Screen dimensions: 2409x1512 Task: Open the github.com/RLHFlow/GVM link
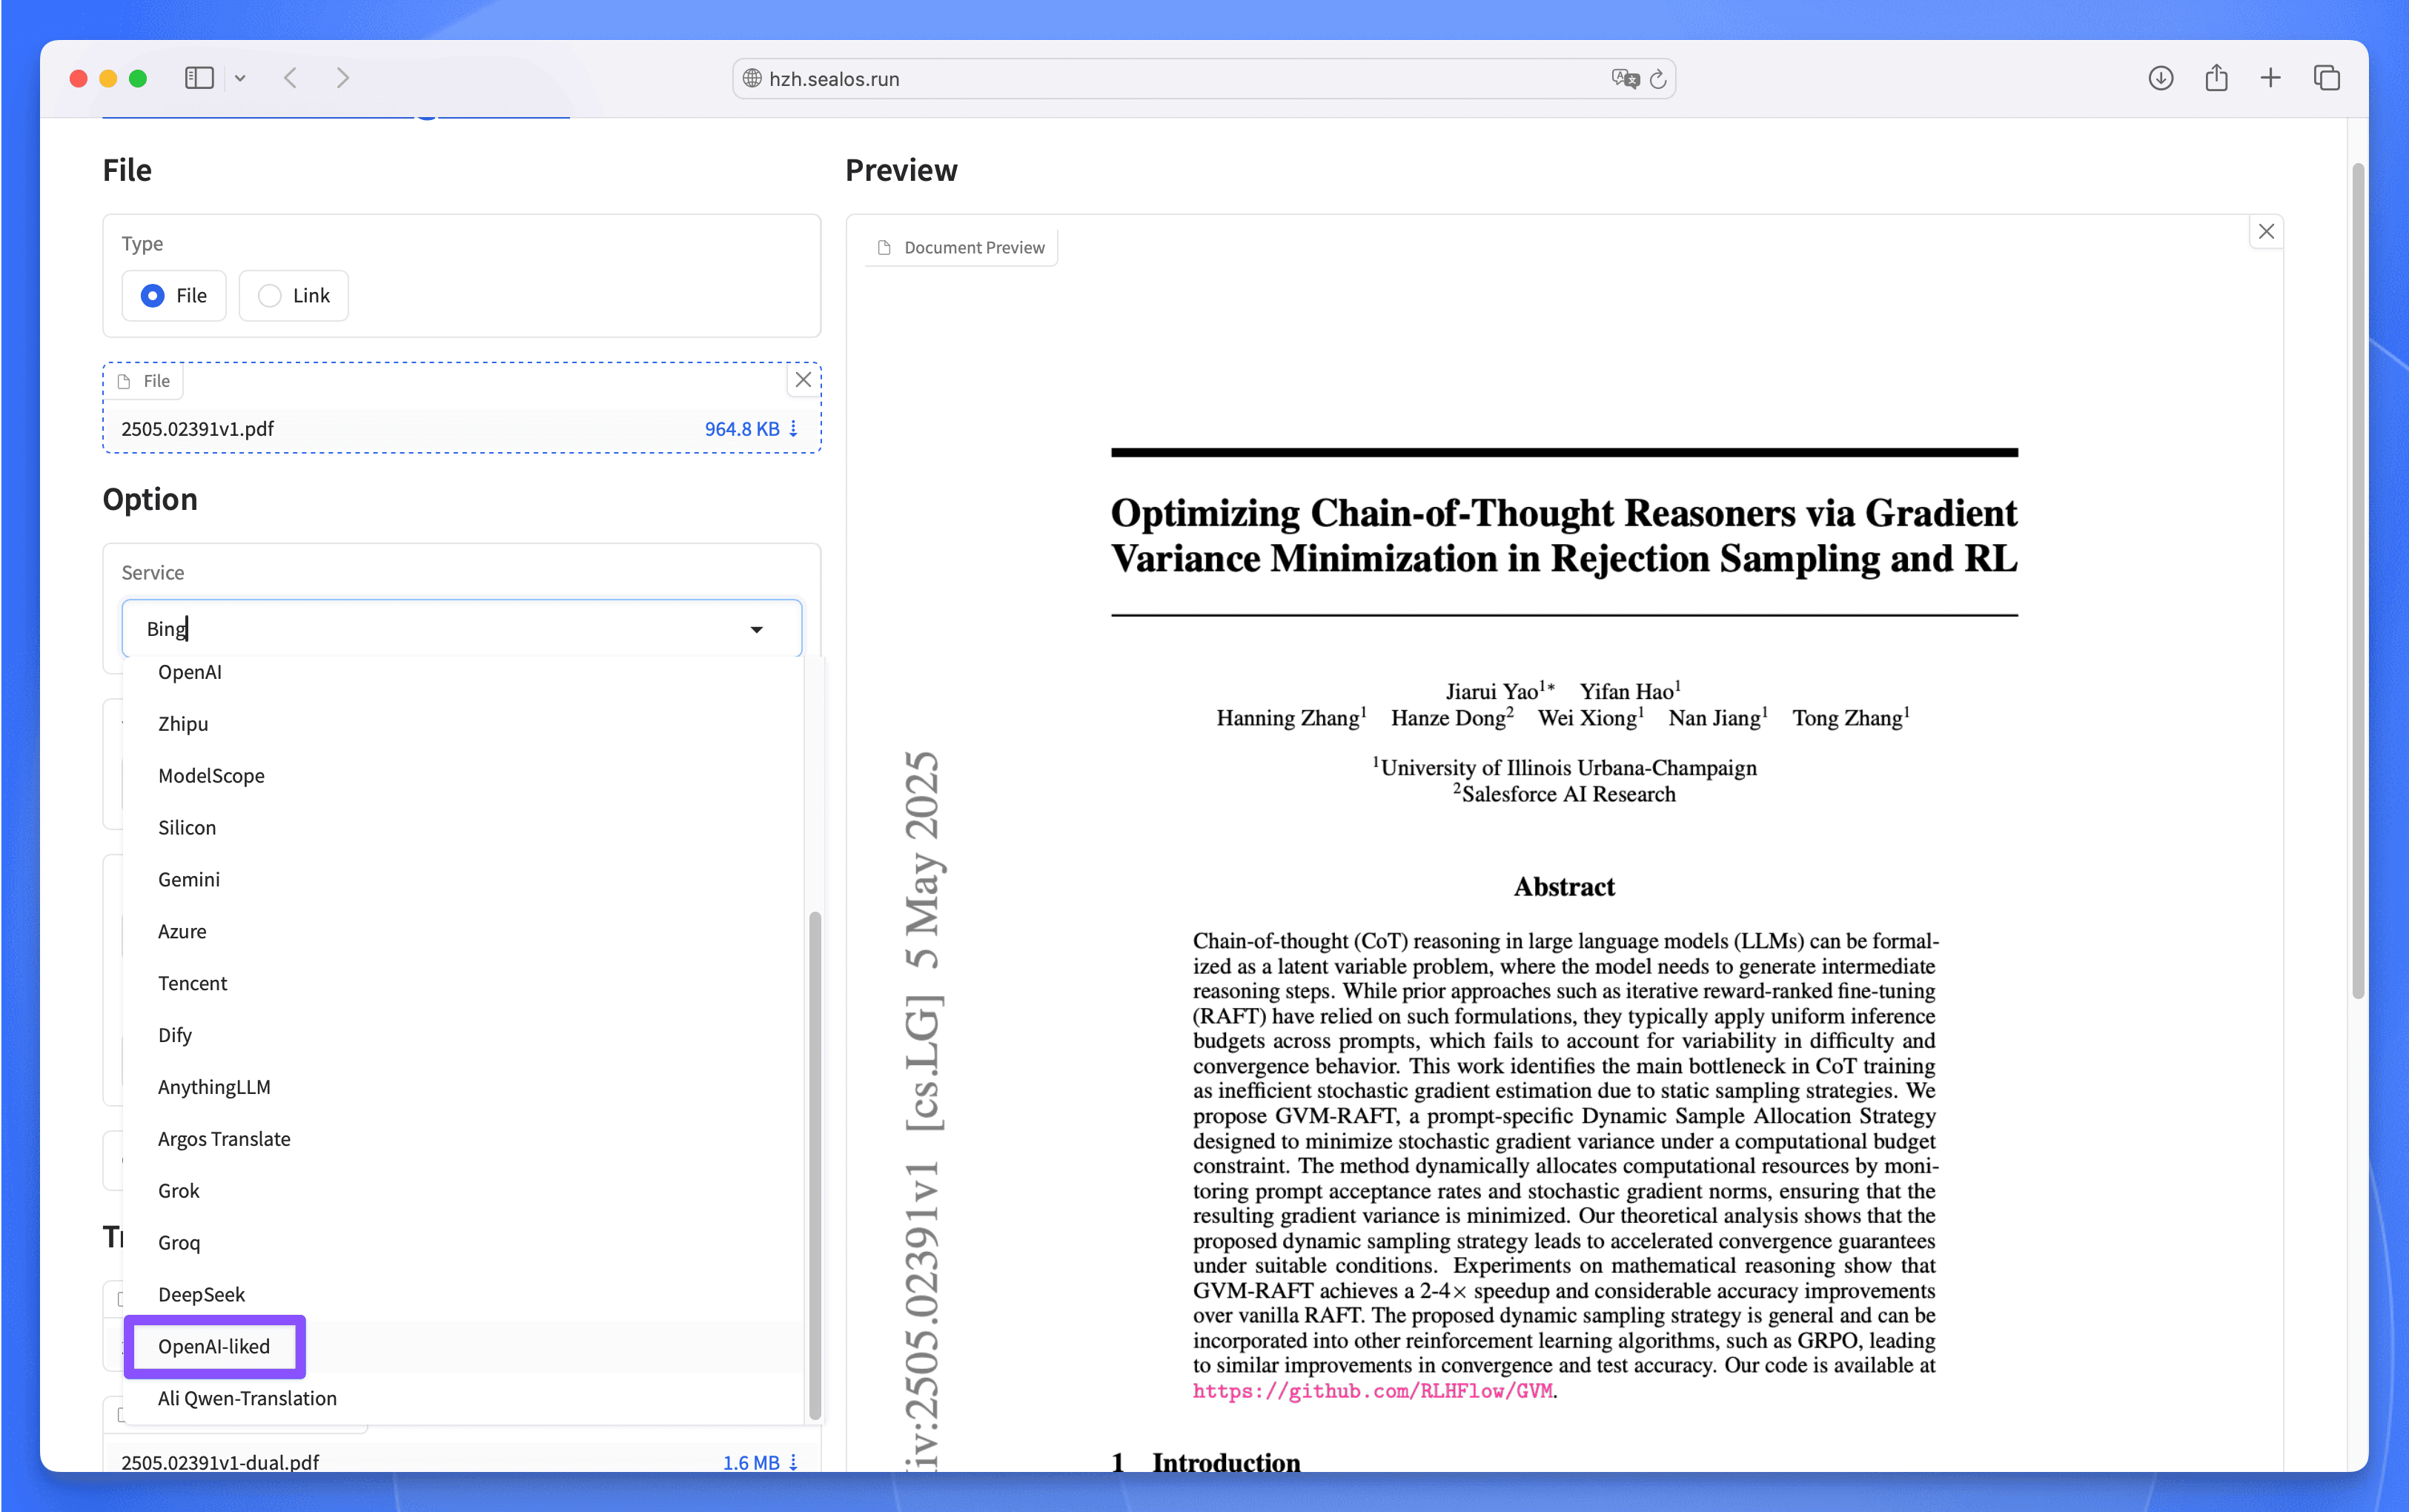coord(1372,1391)
